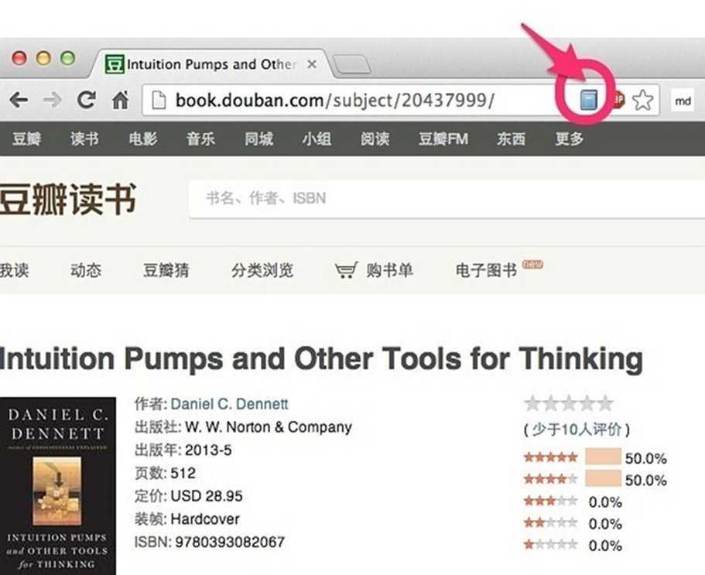Click the blue book extension icon
The width and height of the screenshot is (705, 575).
coord(588,100)
